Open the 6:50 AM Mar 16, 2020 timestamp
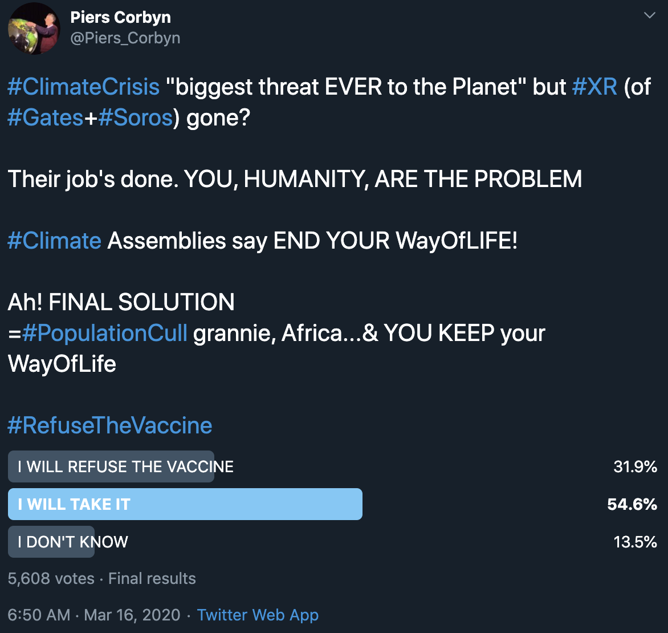Image resolution: width=668 pixels, height=633 pixels. tap(94, 615)
